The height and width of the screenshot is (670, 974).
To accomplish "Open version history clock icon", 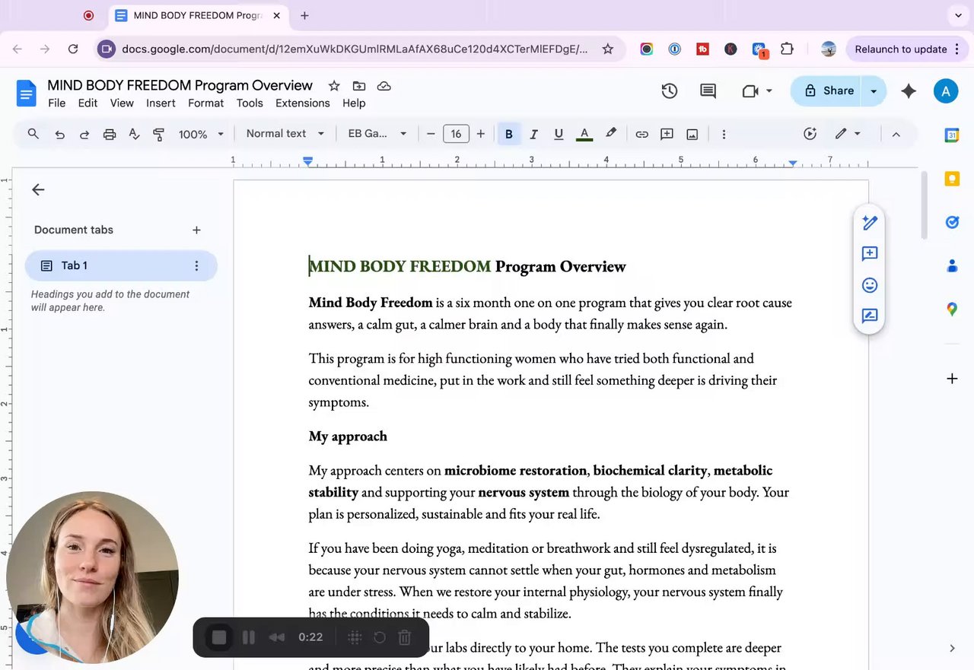I will (670, 91).
